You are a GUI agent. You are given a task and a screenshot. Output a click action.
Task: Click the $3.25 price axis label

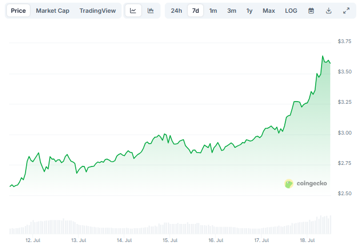click(345, 102)
